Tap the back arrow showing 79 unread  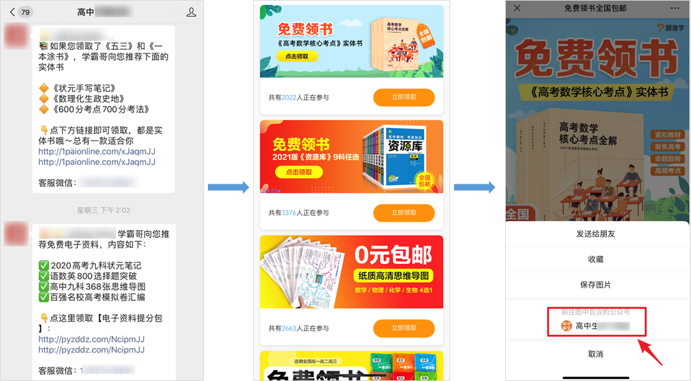[20, 12]
